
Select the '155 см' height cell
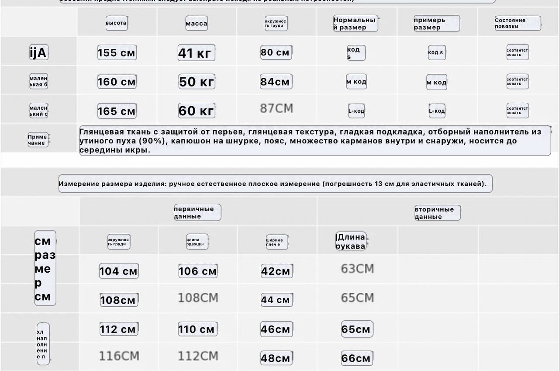point(117,52)
